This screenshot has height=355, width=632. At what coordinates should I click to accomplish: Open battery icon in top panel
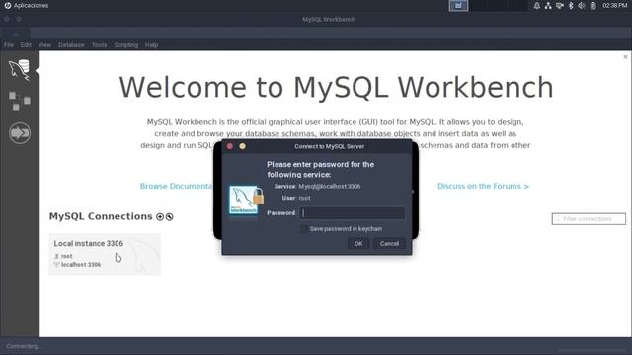(592, 6)
